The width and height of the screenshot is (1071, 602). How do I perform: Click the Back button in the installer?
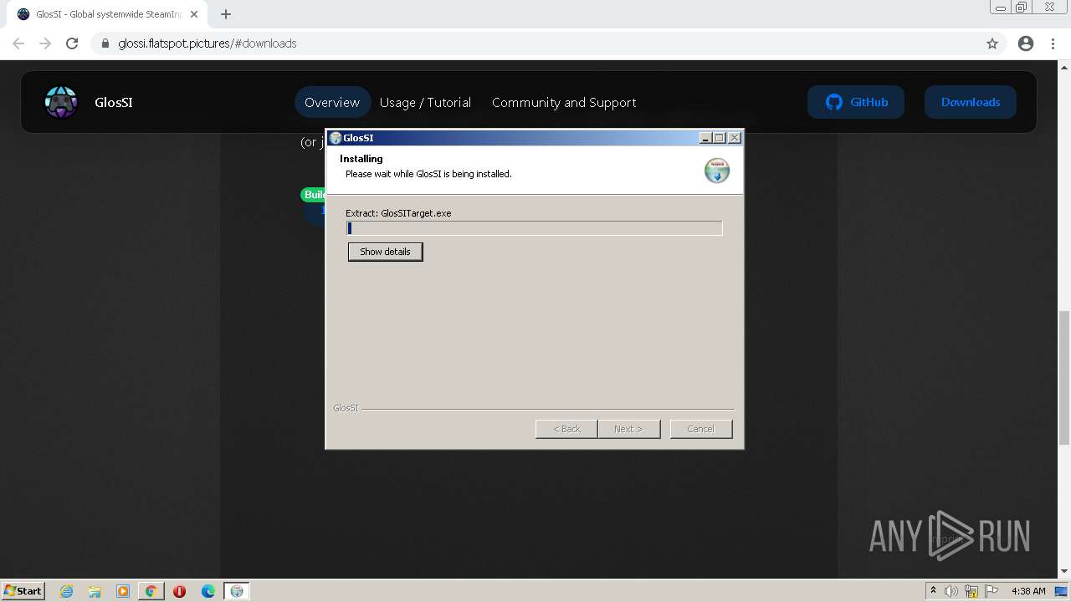point(566,429)
